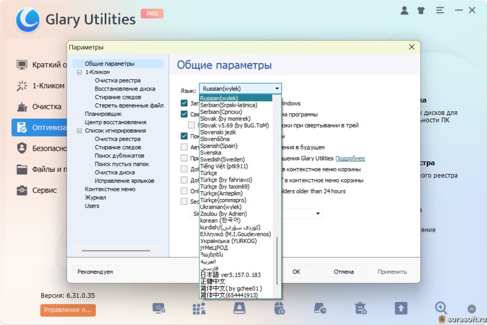Choose "Ελληνικά (M.I.Goudevenos)" from the language list

[236, 234]
